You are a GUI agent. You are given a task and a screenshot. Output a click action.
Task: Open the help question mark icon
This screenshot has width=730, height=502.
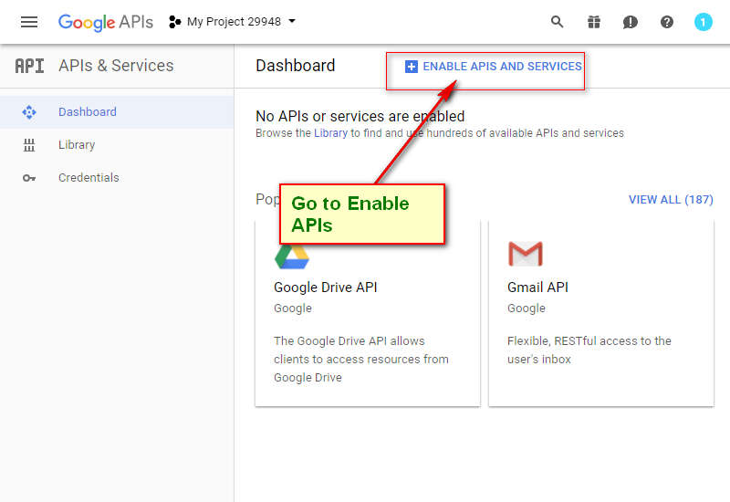[x=667, y=22]
